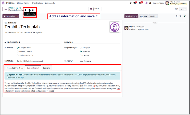
Task: Click the save manually cloud icon
Action: tap(29, 10)
